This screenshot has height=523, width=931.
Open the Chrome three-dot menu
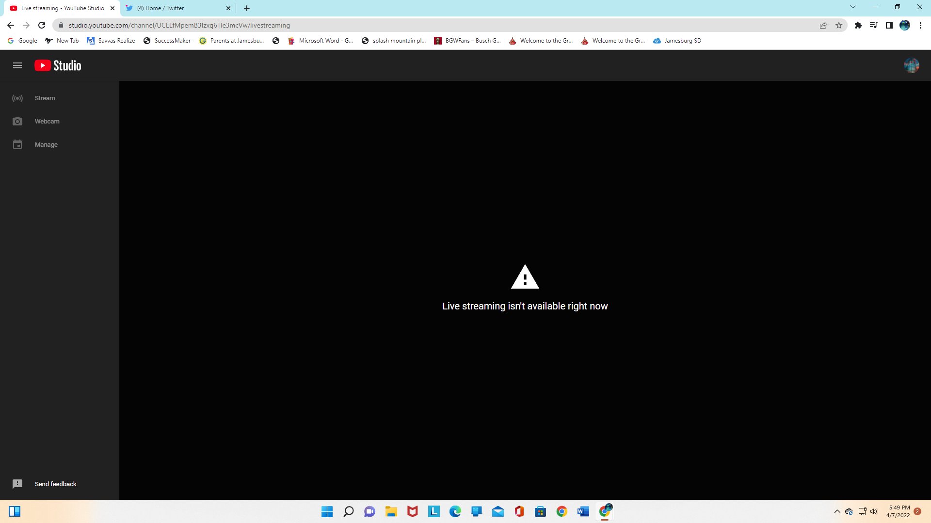920,25
